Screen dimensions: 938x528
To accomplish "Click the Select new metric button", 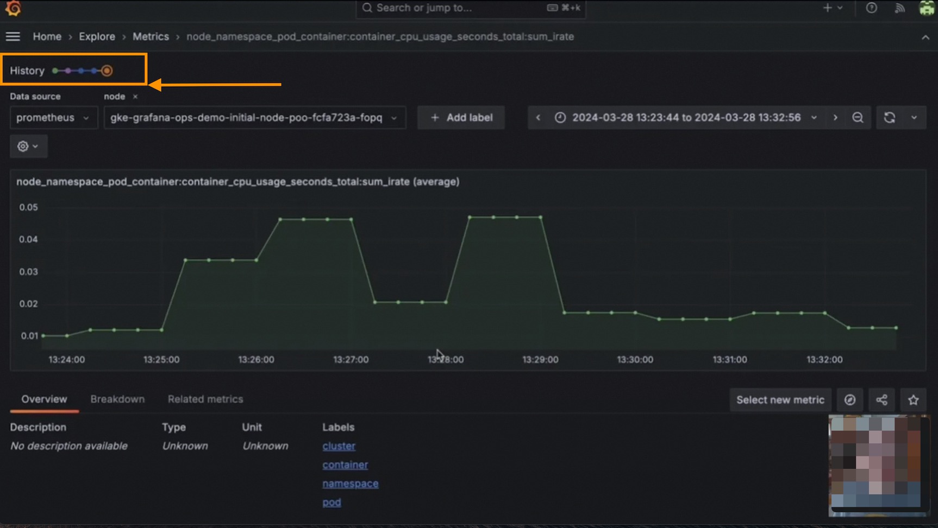I will [780, 400].
